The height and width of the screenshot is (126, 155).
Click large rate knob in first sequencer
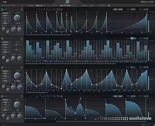(x=17, y=17)
